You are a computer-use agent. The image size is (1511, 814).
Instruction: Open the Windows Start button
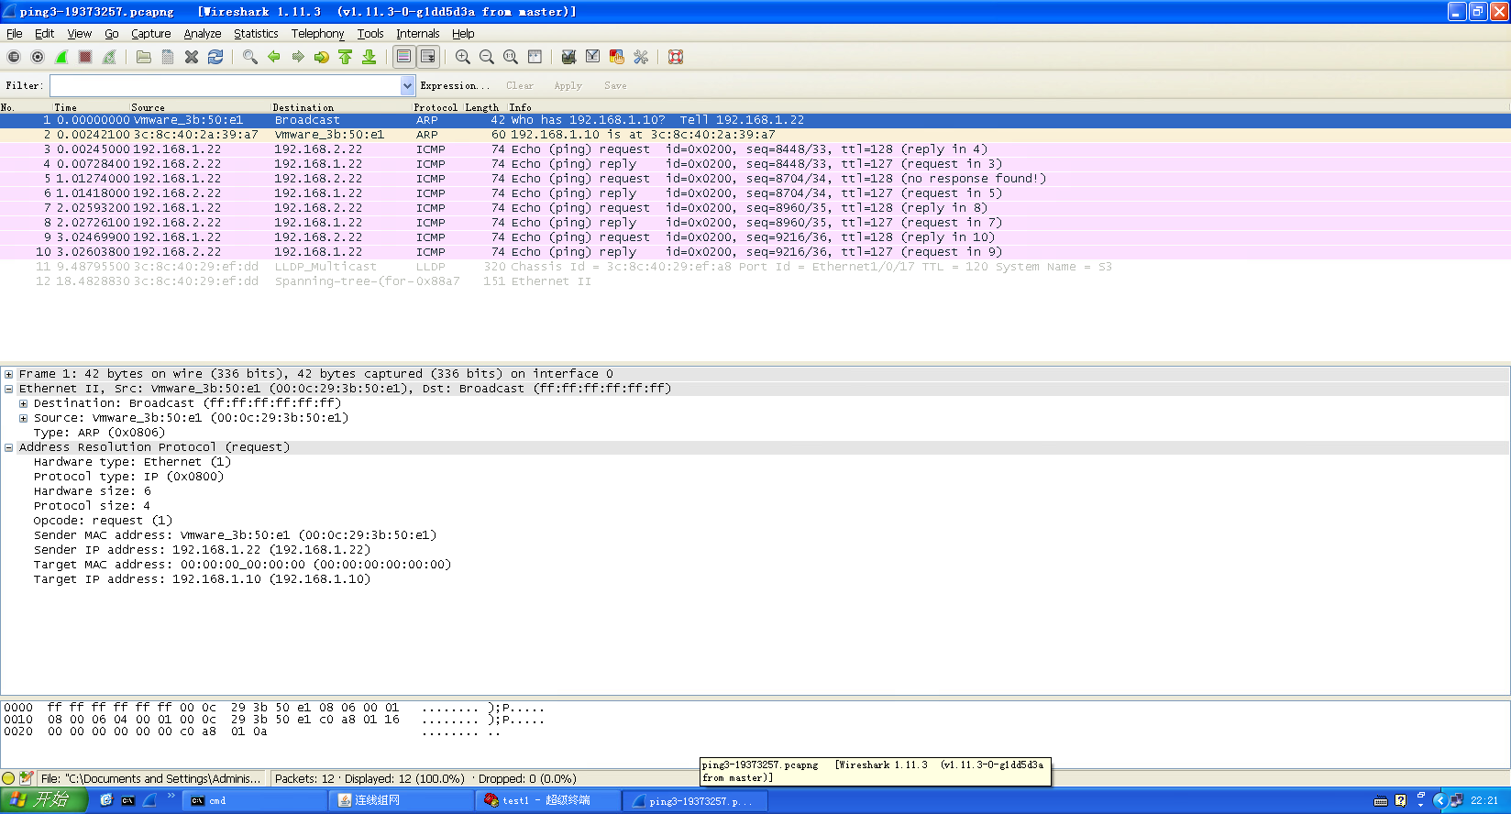click(43, 800)
